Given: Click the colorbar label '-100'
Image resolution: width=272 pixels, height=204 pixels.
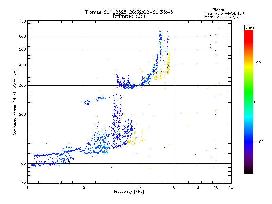Looking at the screenshot, I should pyautogui.click(x=259, y=142).
